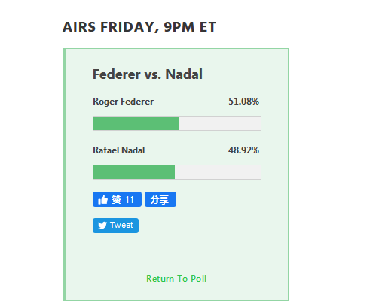
Task: Click the empty gray part of Federer's bar
Action: click(220, 123)
